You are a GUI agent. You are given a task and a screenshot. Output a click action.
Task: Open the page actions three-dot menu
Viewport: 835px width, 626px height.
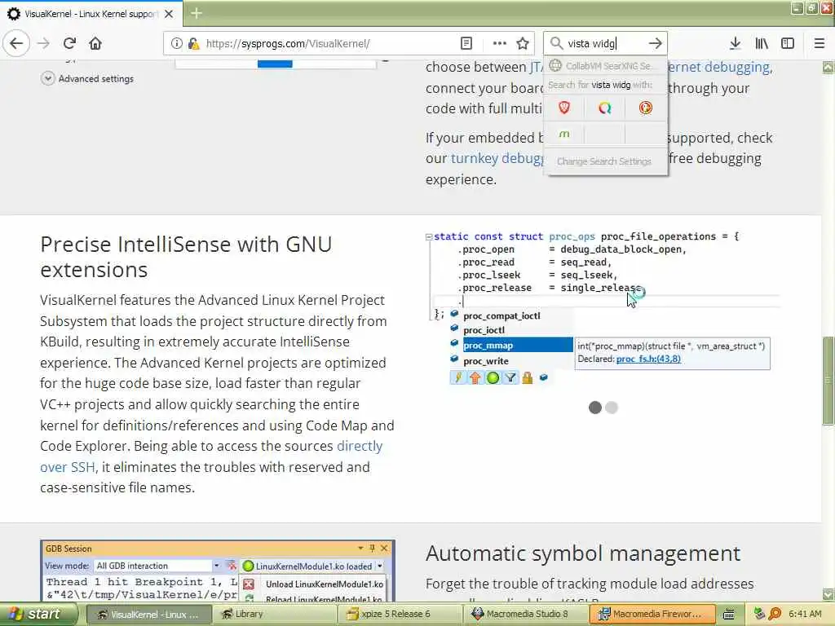point(499,43)
